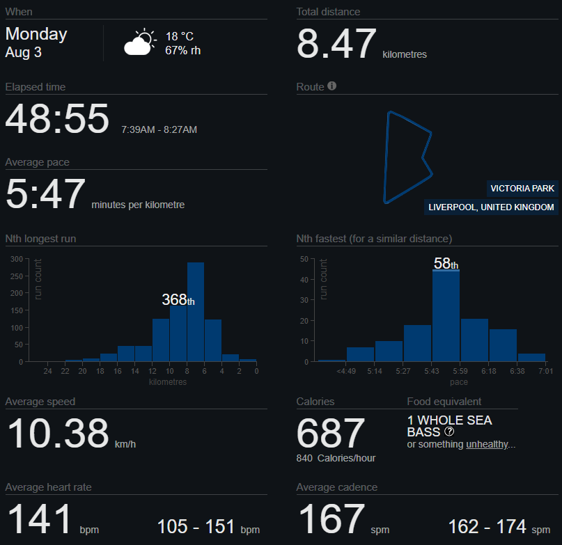
Task: Click the 5:47 average pace value
Action: pos(45,194)
